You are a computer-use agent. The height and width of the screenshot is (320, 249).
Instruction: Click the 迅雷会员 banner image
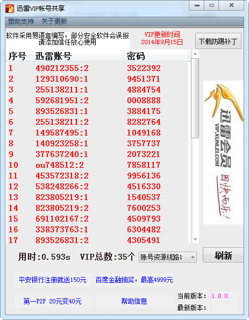[x=223, y=152]
